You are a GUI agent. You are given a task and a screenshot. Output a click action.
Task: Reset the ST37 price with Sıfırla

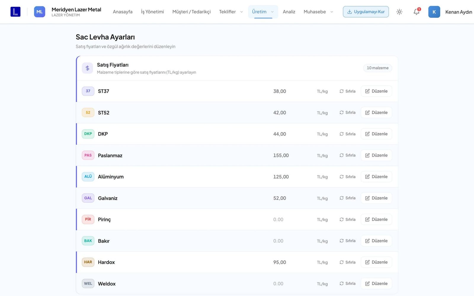(x=348, y=91)
